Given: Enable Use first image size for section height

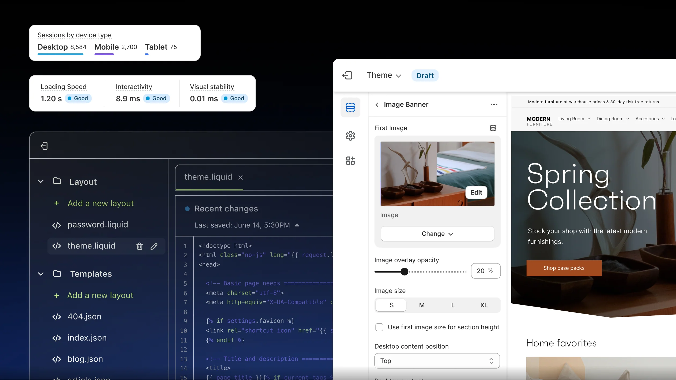Looking at the screenshot, I should [x=379, y=327].
